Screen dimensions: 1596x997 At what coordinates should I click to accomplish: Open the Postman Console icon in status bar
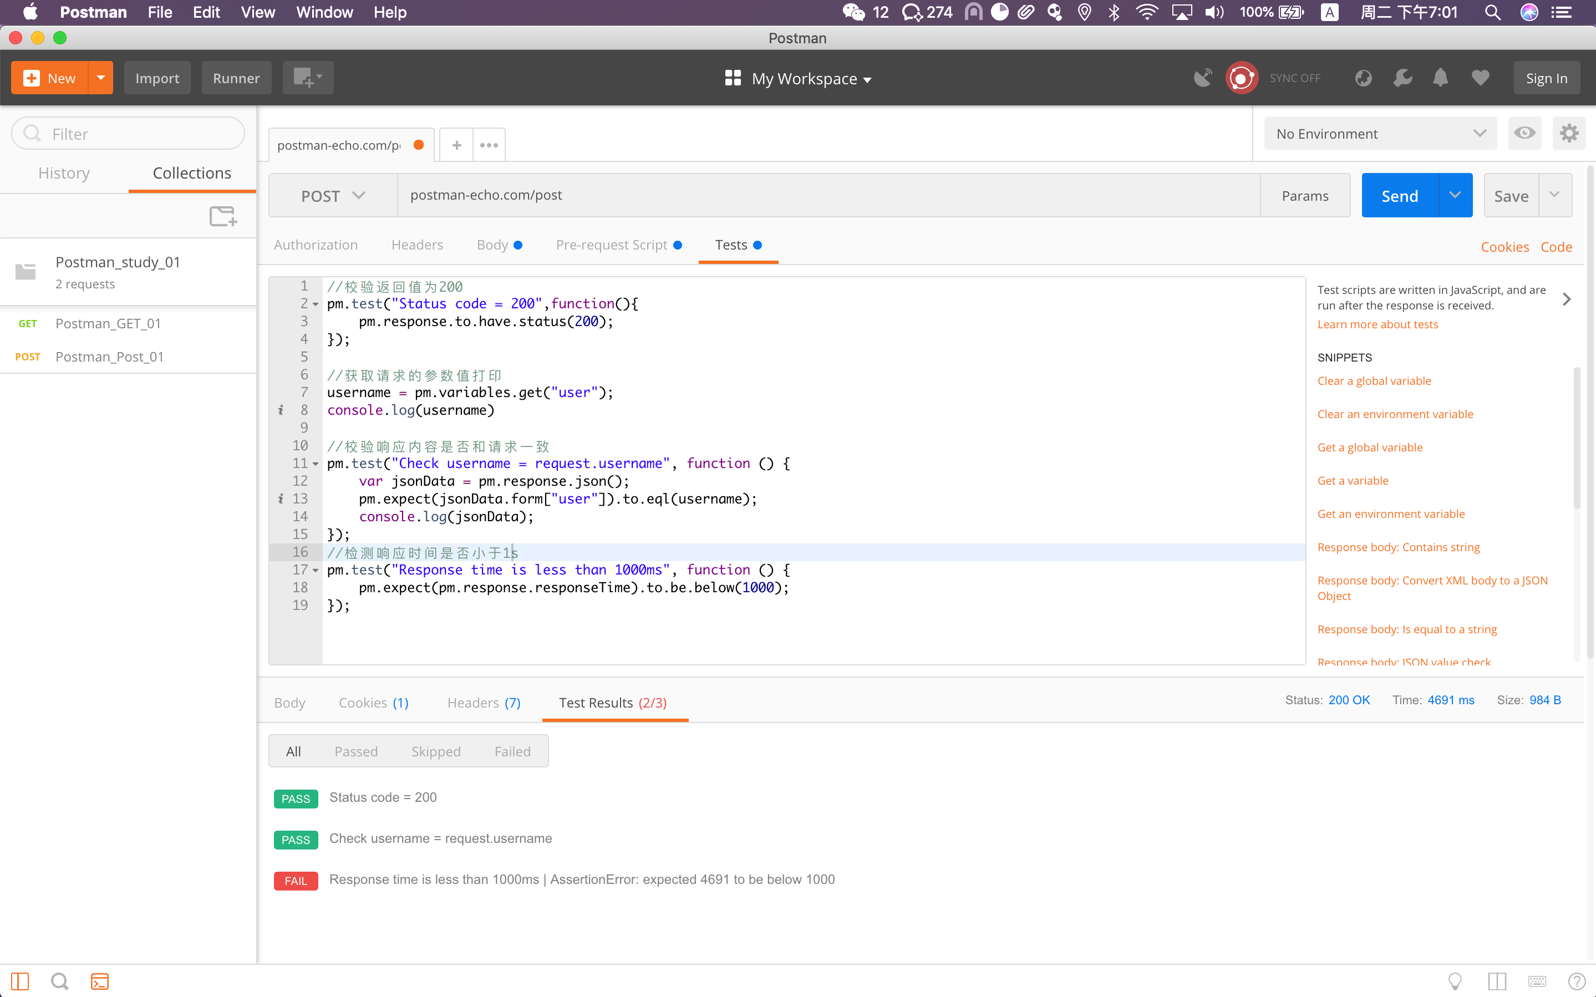[x=100, y=981]
